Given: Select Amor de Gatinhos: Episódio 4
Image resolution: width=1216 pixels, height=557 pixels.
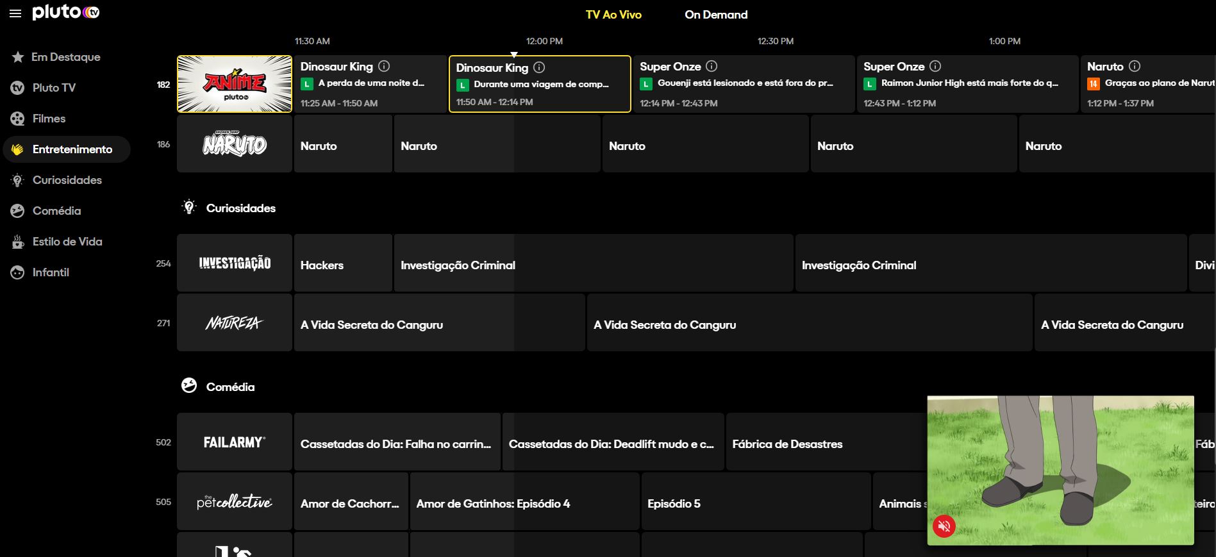Looking at the screenshot, I should pos(524,501).
